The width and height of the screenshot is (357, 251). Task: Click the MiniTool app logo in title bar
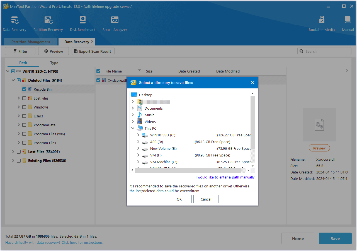coord(6,6)
